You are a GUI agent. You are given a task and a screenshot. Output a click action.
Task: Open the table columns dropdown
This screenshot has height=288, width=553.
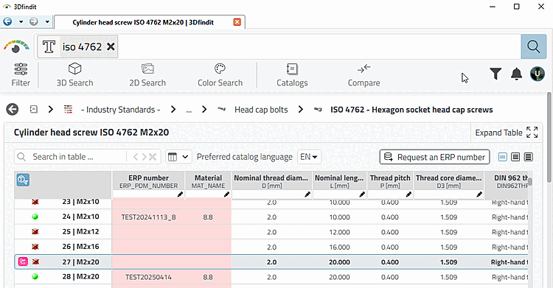(178, 157)
